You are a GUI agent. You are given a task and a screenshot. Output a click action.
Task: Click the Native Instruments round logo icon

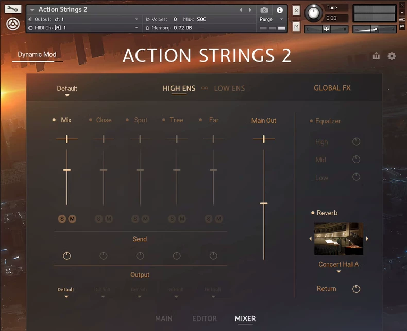[x=13, y=24]
